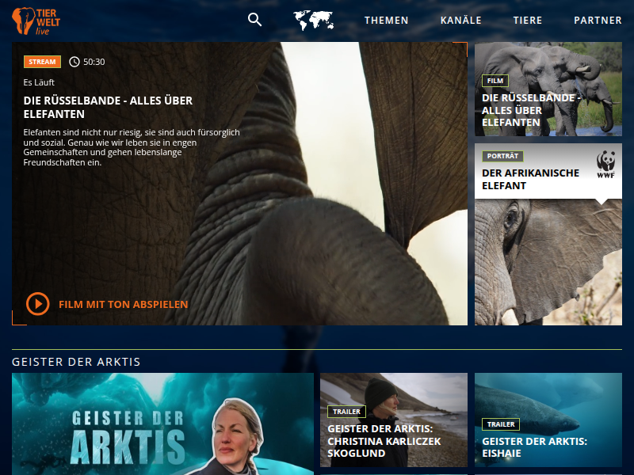Open the search magnifier icon

point(254,20)
